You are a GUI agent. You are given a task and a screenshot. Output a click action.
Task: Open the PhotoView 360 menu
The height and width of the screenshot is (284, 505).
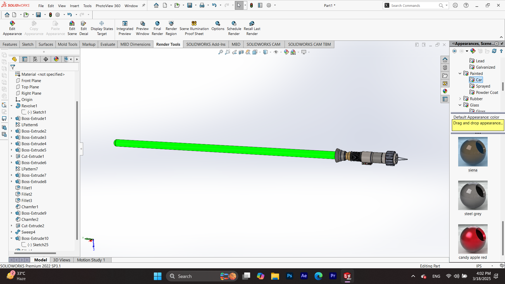[x=108, y=6]
